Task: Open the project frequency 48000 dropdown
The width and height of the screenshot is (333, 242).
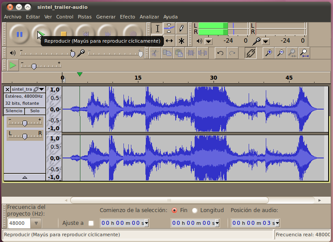Action: tap(36, 223)
